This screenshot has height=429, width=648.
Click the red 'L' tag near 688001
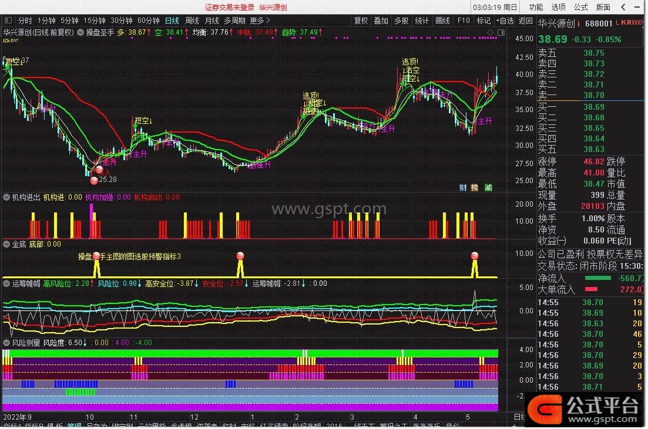[618, 22]
